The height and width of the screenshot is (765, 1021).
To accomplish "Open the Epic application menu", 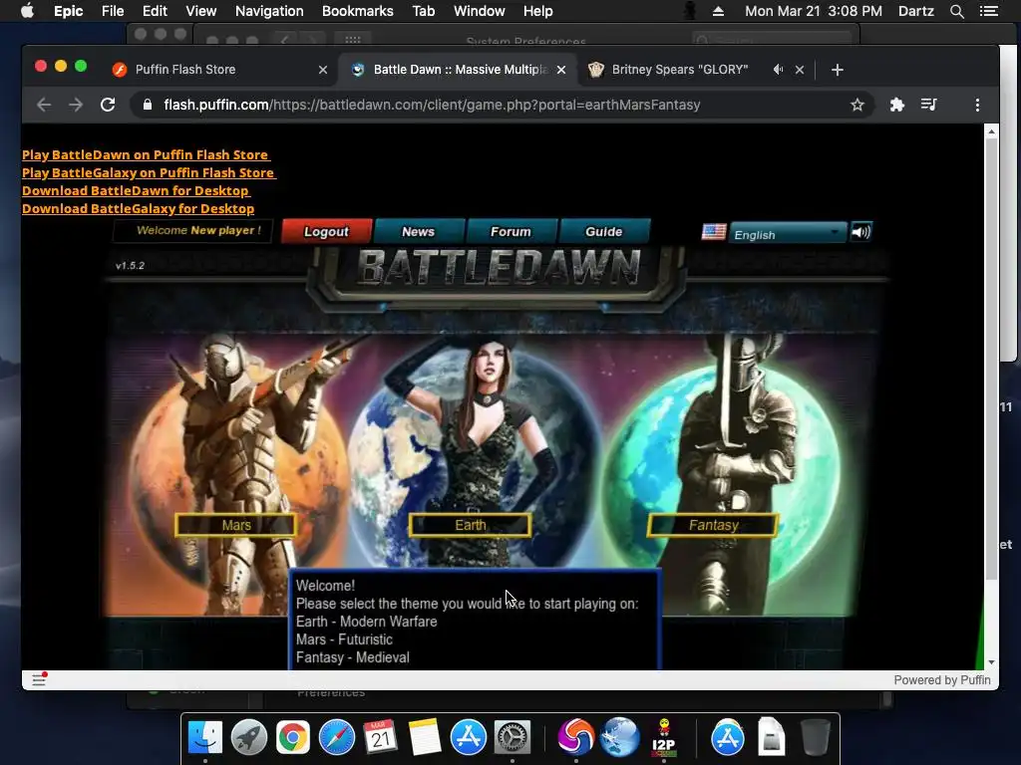I will pos(69,11).
